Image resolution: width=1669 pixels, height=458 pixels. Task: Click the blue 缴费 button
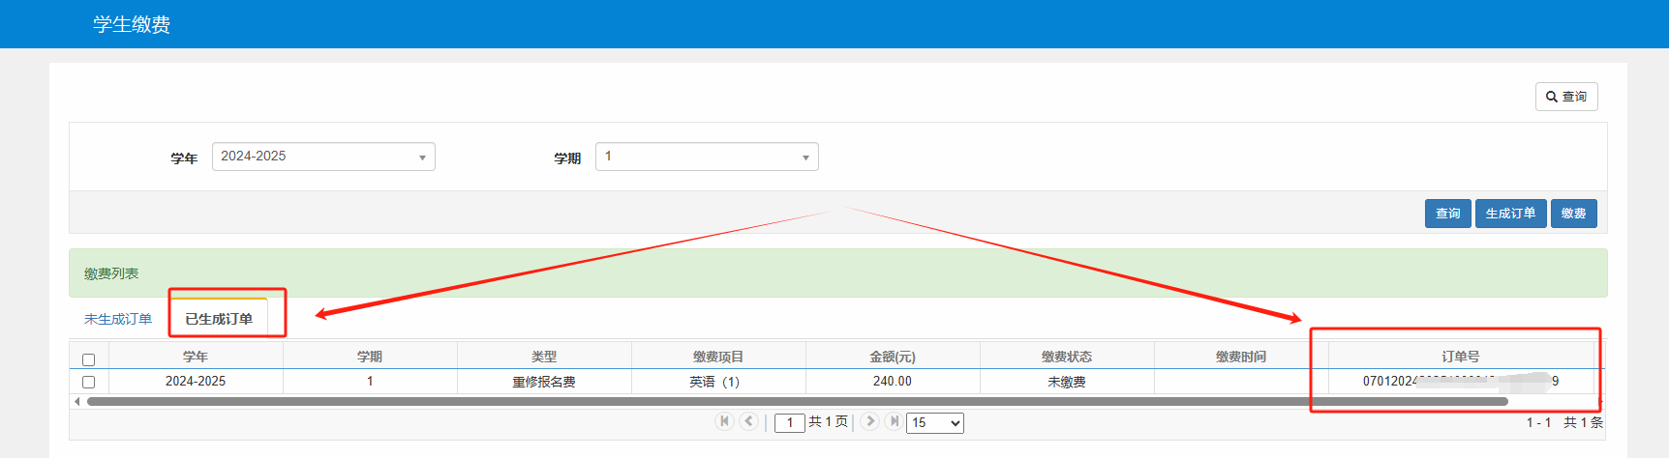[1573, 214]
